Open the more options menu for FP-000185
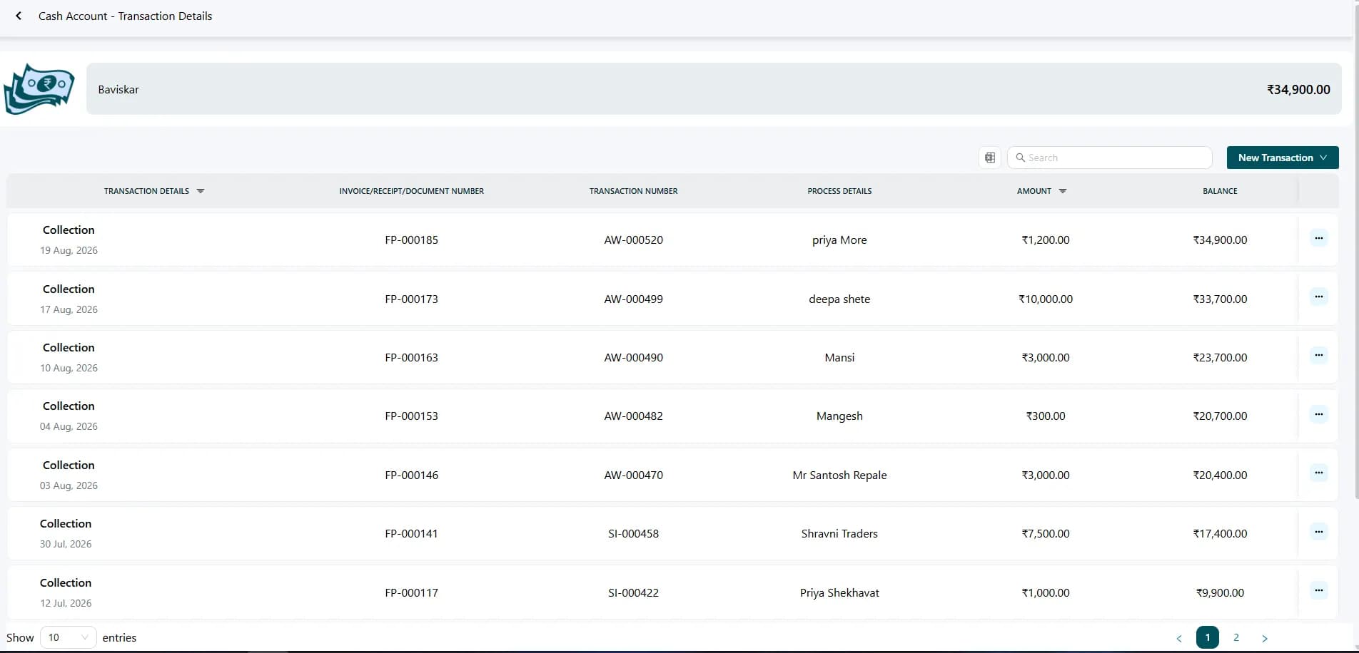This screenshot has width=1359, height=653. coord(1318,238)
